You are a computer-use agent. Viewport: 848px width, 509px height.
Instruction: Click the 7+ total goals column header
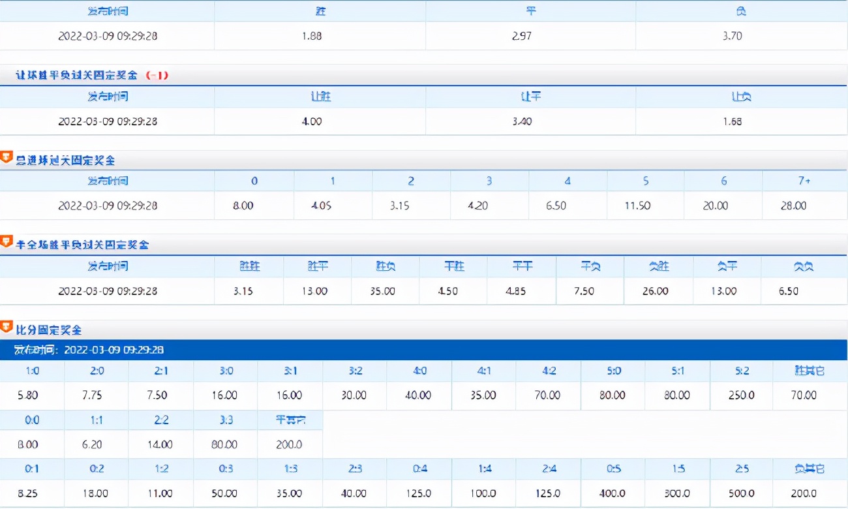pyautogui.click(x=804, y=181)
